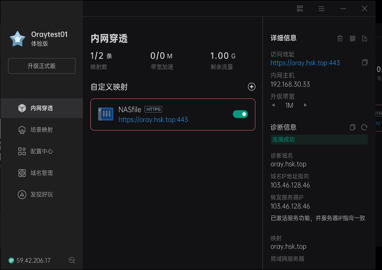Click the 已激活服务功能 status message
Screen dimensions: 382x270
[318, 218]
